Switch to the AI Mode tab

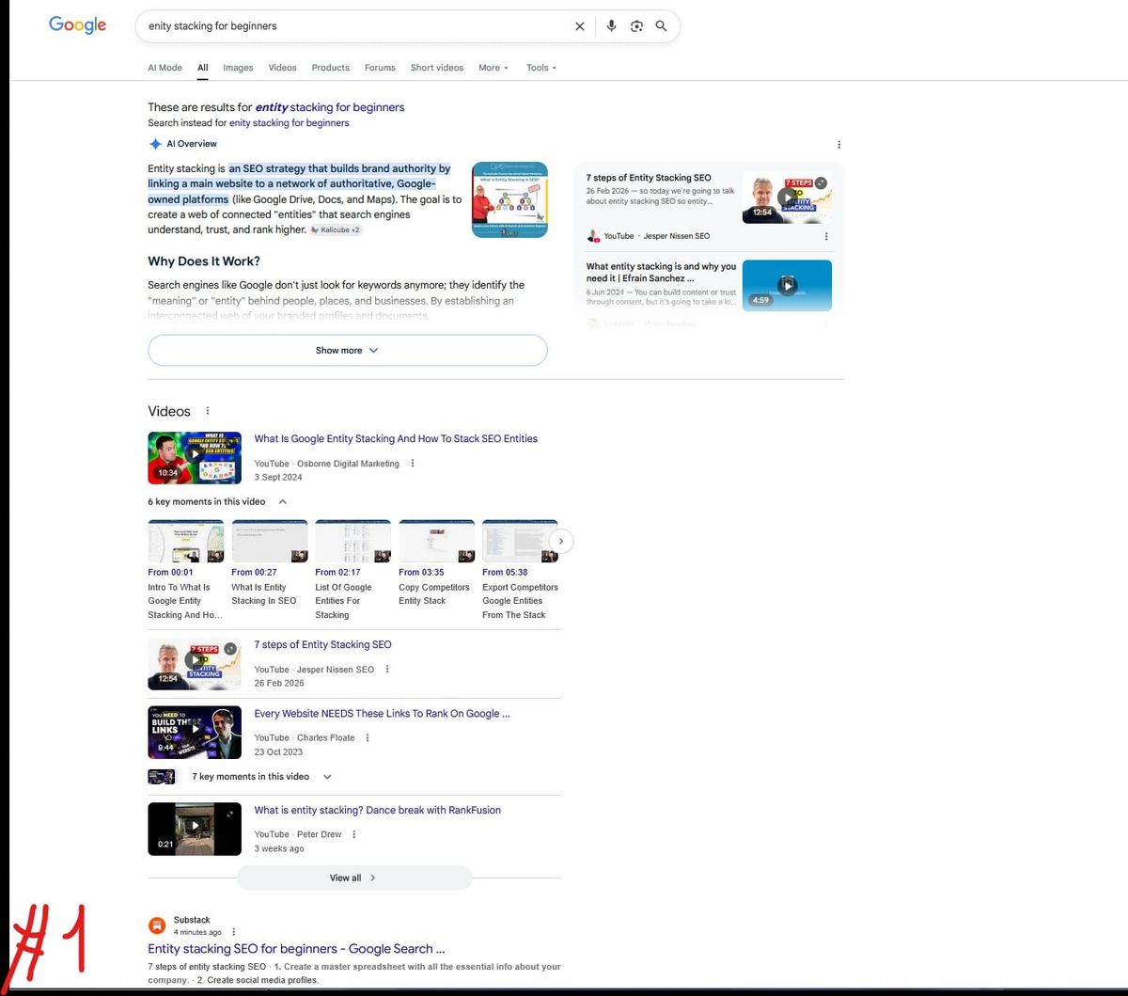165,68
